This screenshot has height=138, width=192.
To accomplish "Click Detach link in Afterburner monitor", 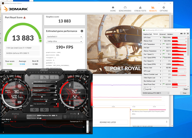I will click(44, 120).
